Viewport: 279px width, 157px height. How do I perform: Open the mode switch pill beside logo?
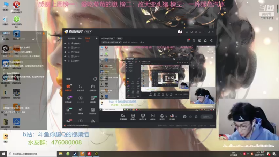coord(89,32)
